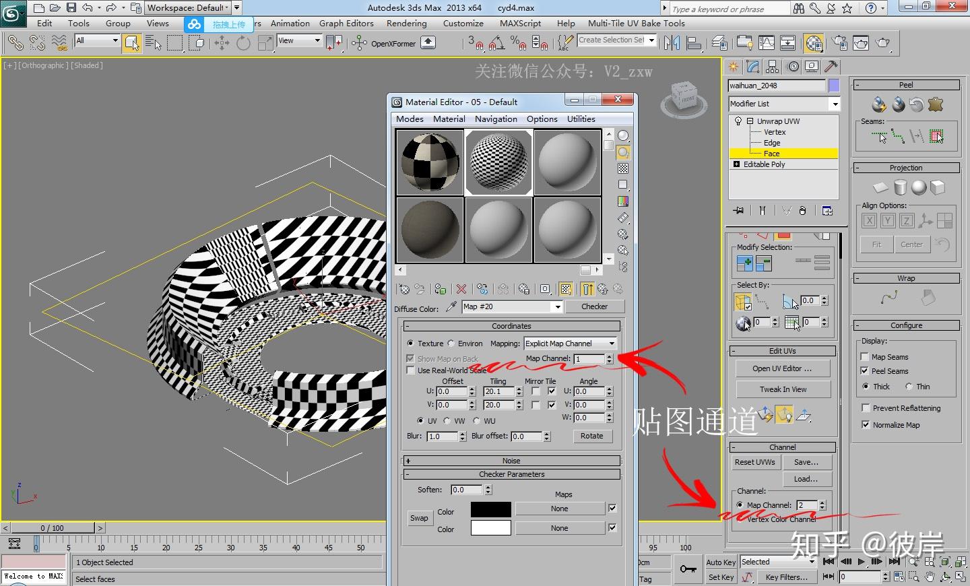Click the Pelt Map icon in Peel
This screenshot has width=970, height=586.
pyautogui.click(x=935, y=104)
